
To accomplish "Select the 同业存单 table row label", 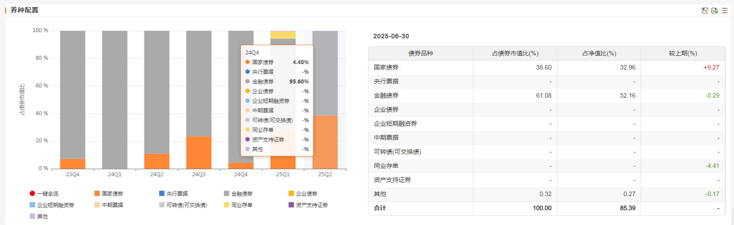I will pyautogui.click(x=386, y=166).
